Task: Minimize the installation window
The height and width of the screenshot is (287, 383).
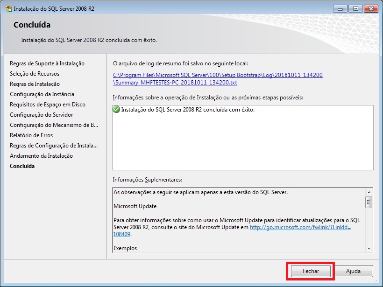Action: pos(340,9)
